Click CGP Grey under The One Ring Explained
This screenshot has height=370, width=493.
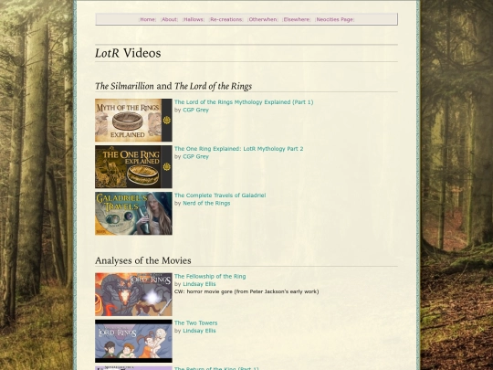195,156
